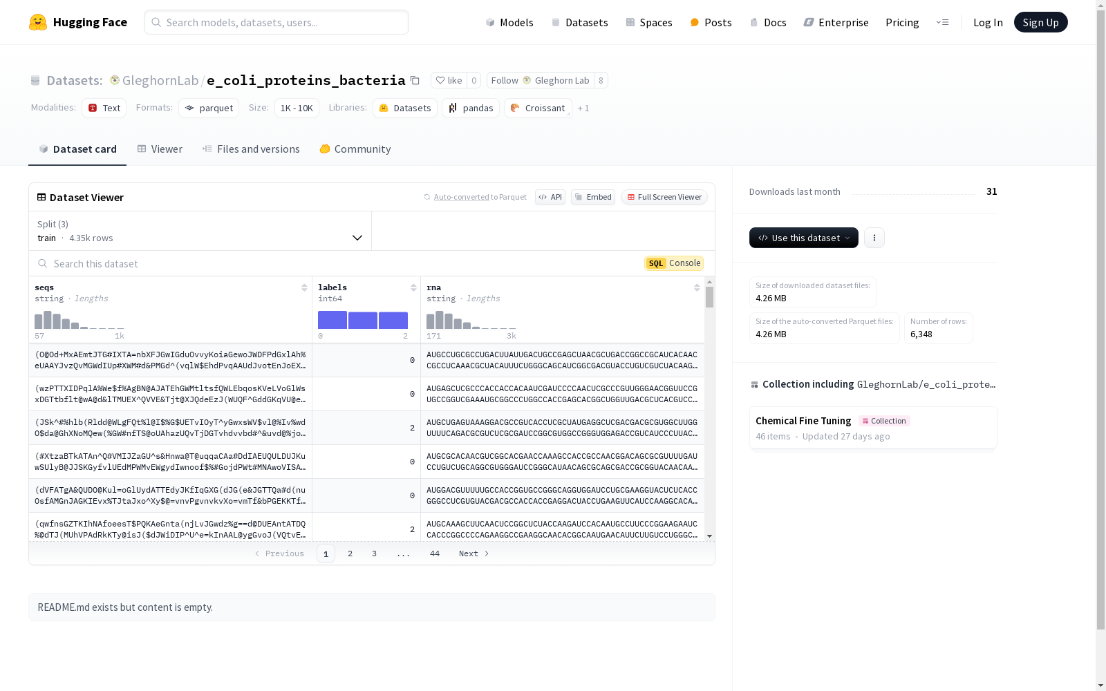Open the Community tab
The width and height of the screenshot is (1106, 691).
pos(355,149)
